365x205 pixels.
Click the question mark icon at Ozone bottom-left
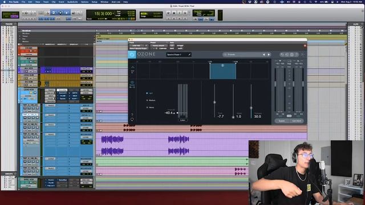point(132,115)
